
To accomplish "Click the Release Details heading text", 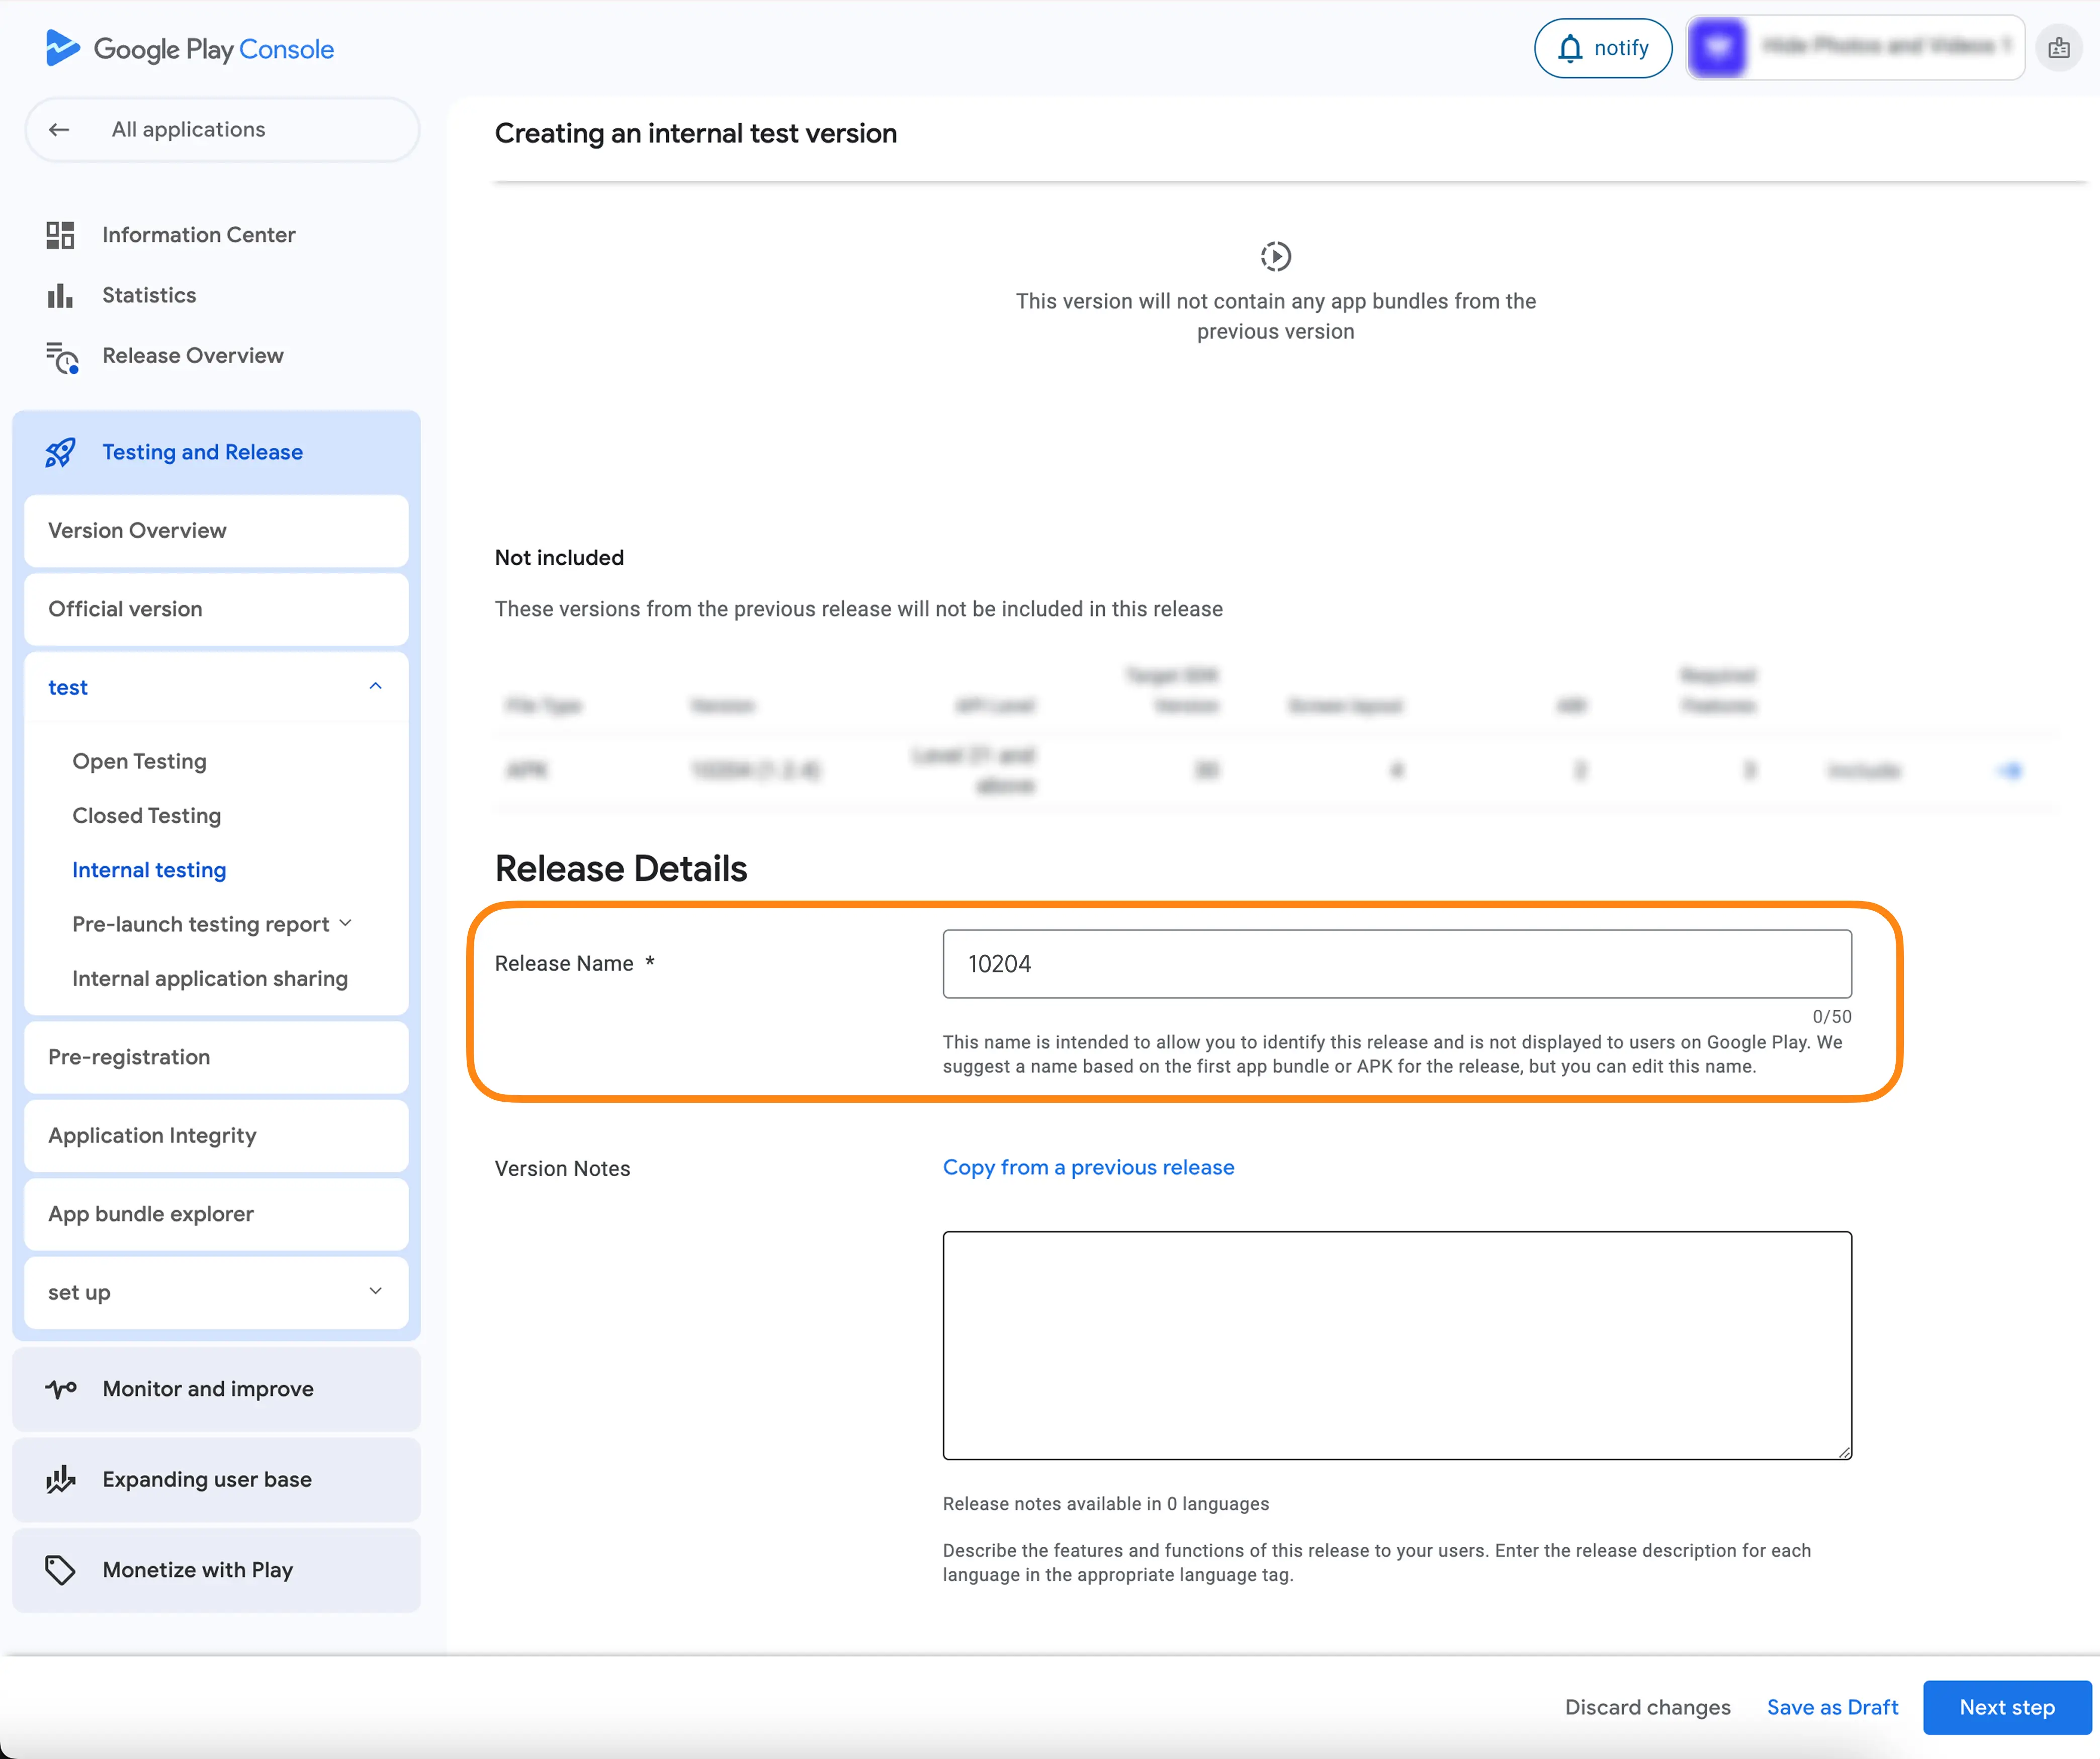I will 621,868.
